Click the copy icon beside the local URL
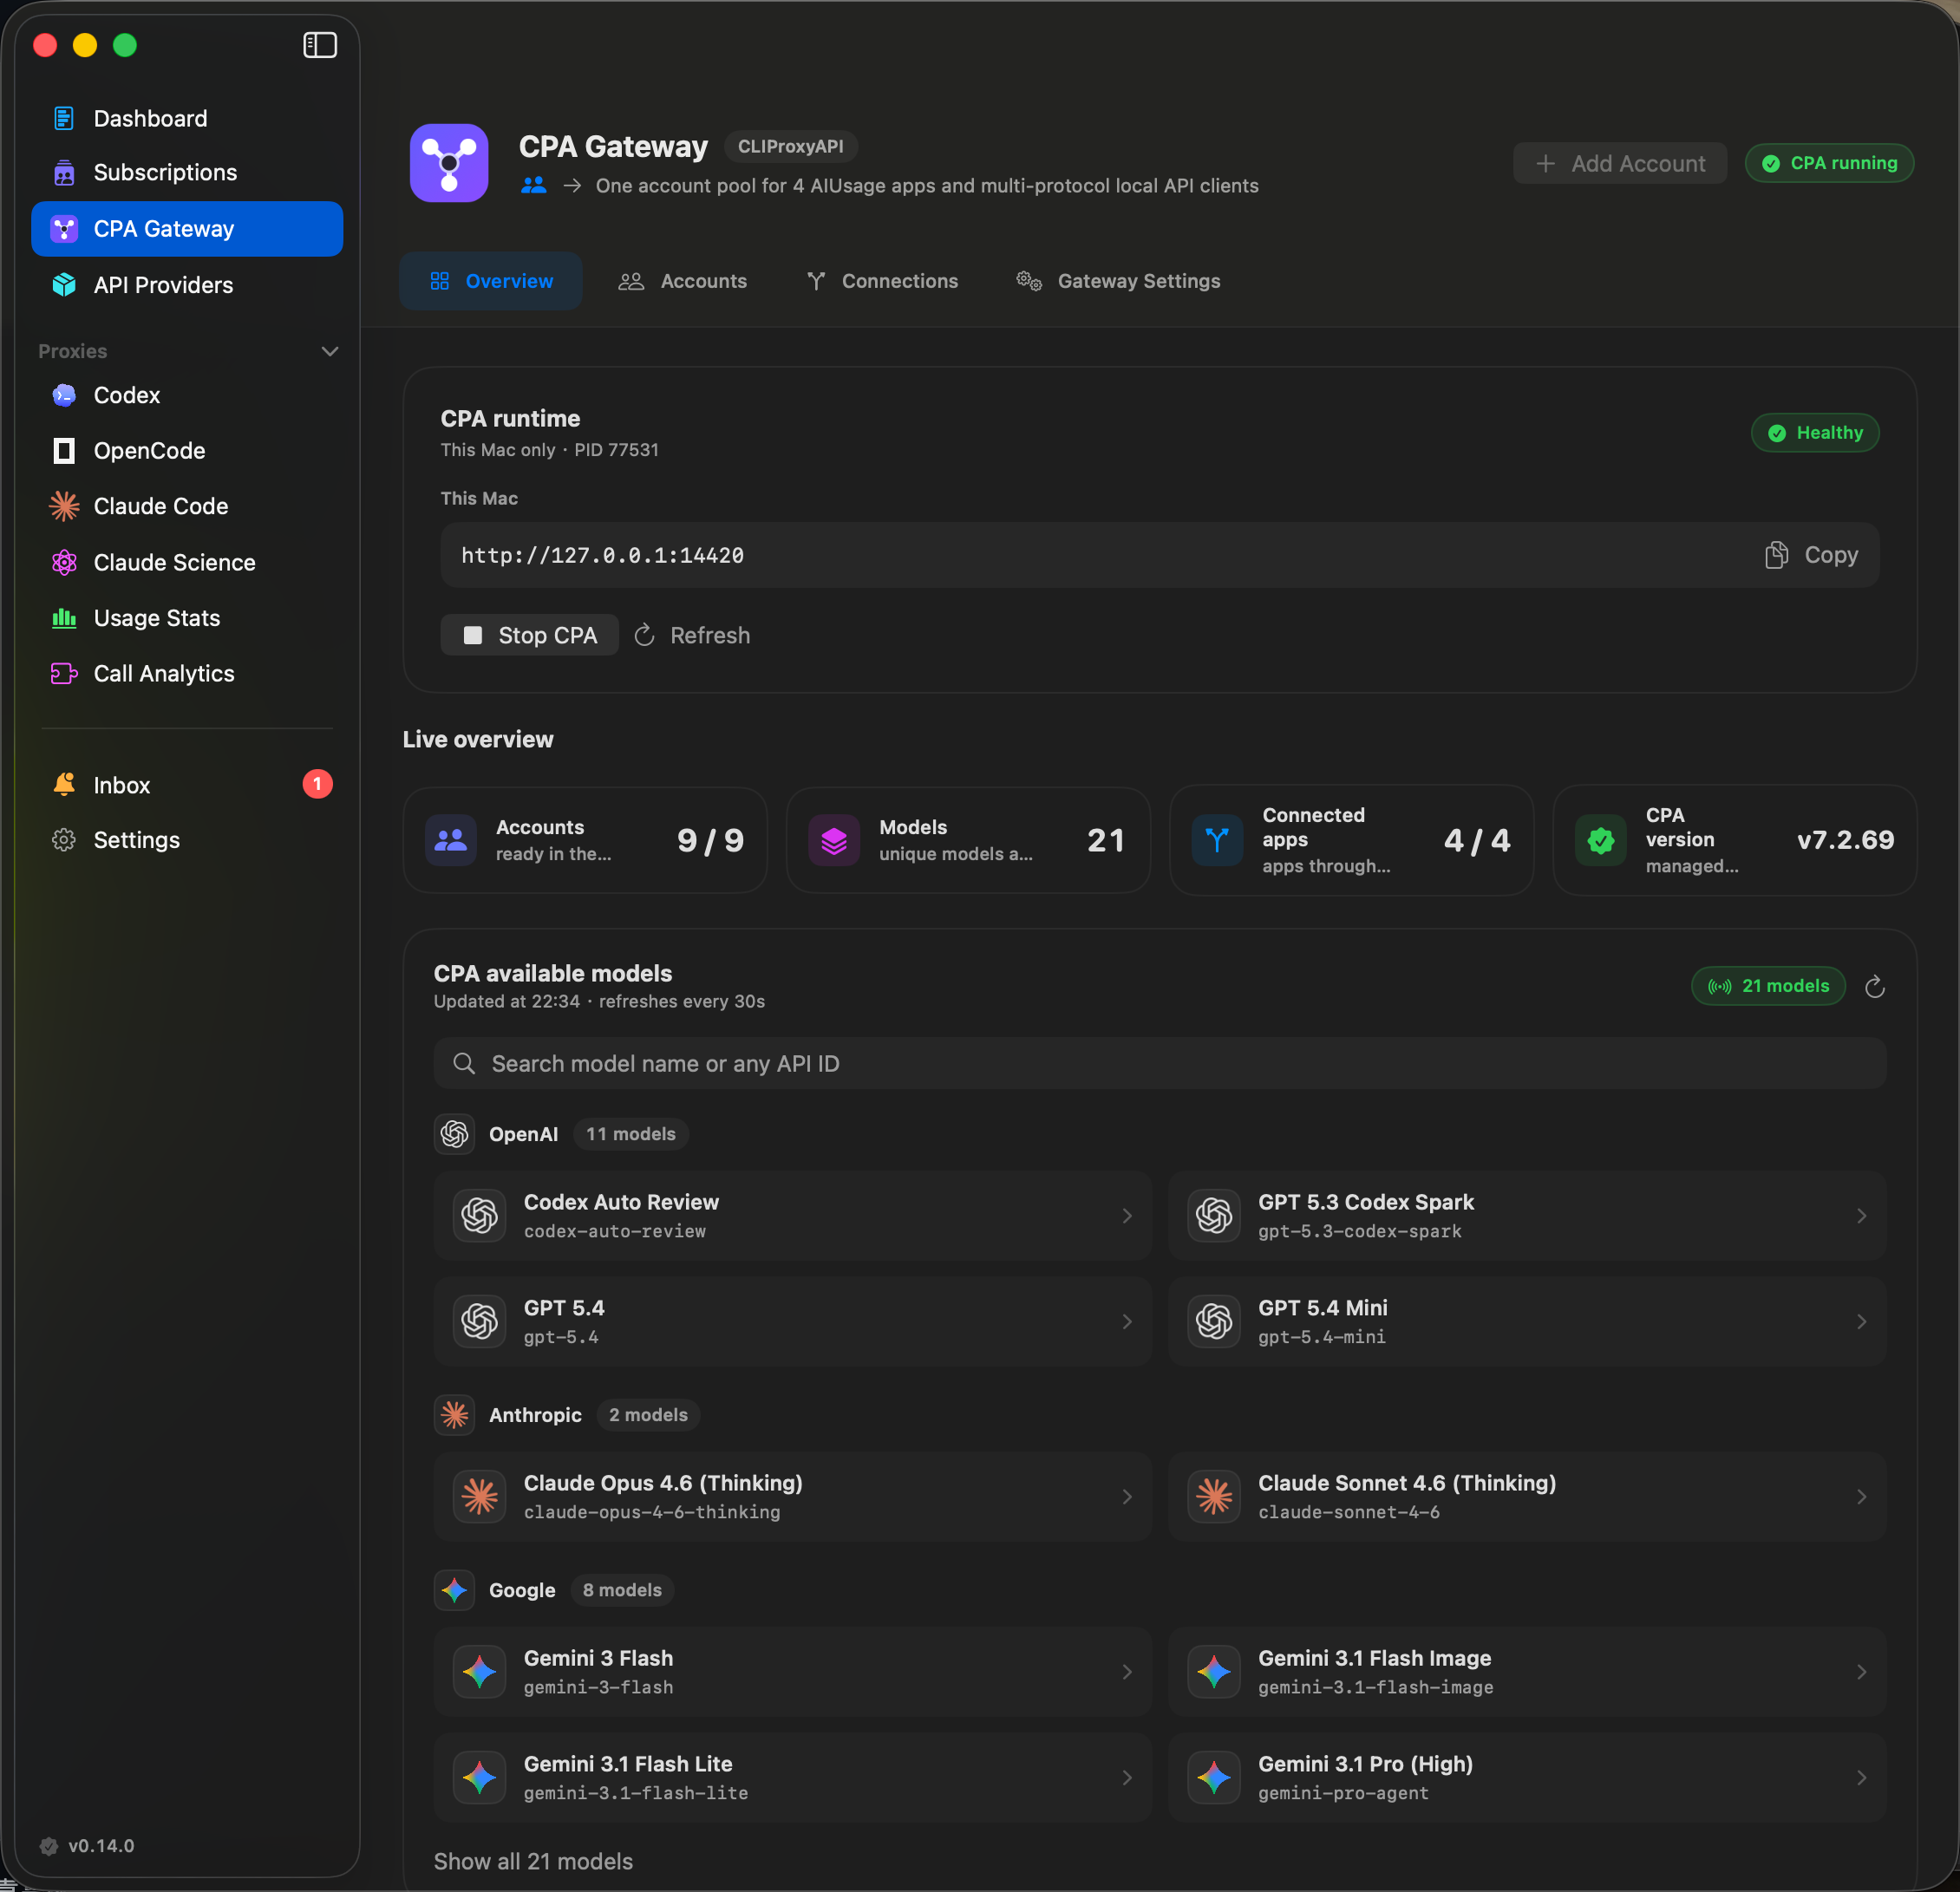The height and width of the screenshot is (1892, 1960). point(1776,555)
